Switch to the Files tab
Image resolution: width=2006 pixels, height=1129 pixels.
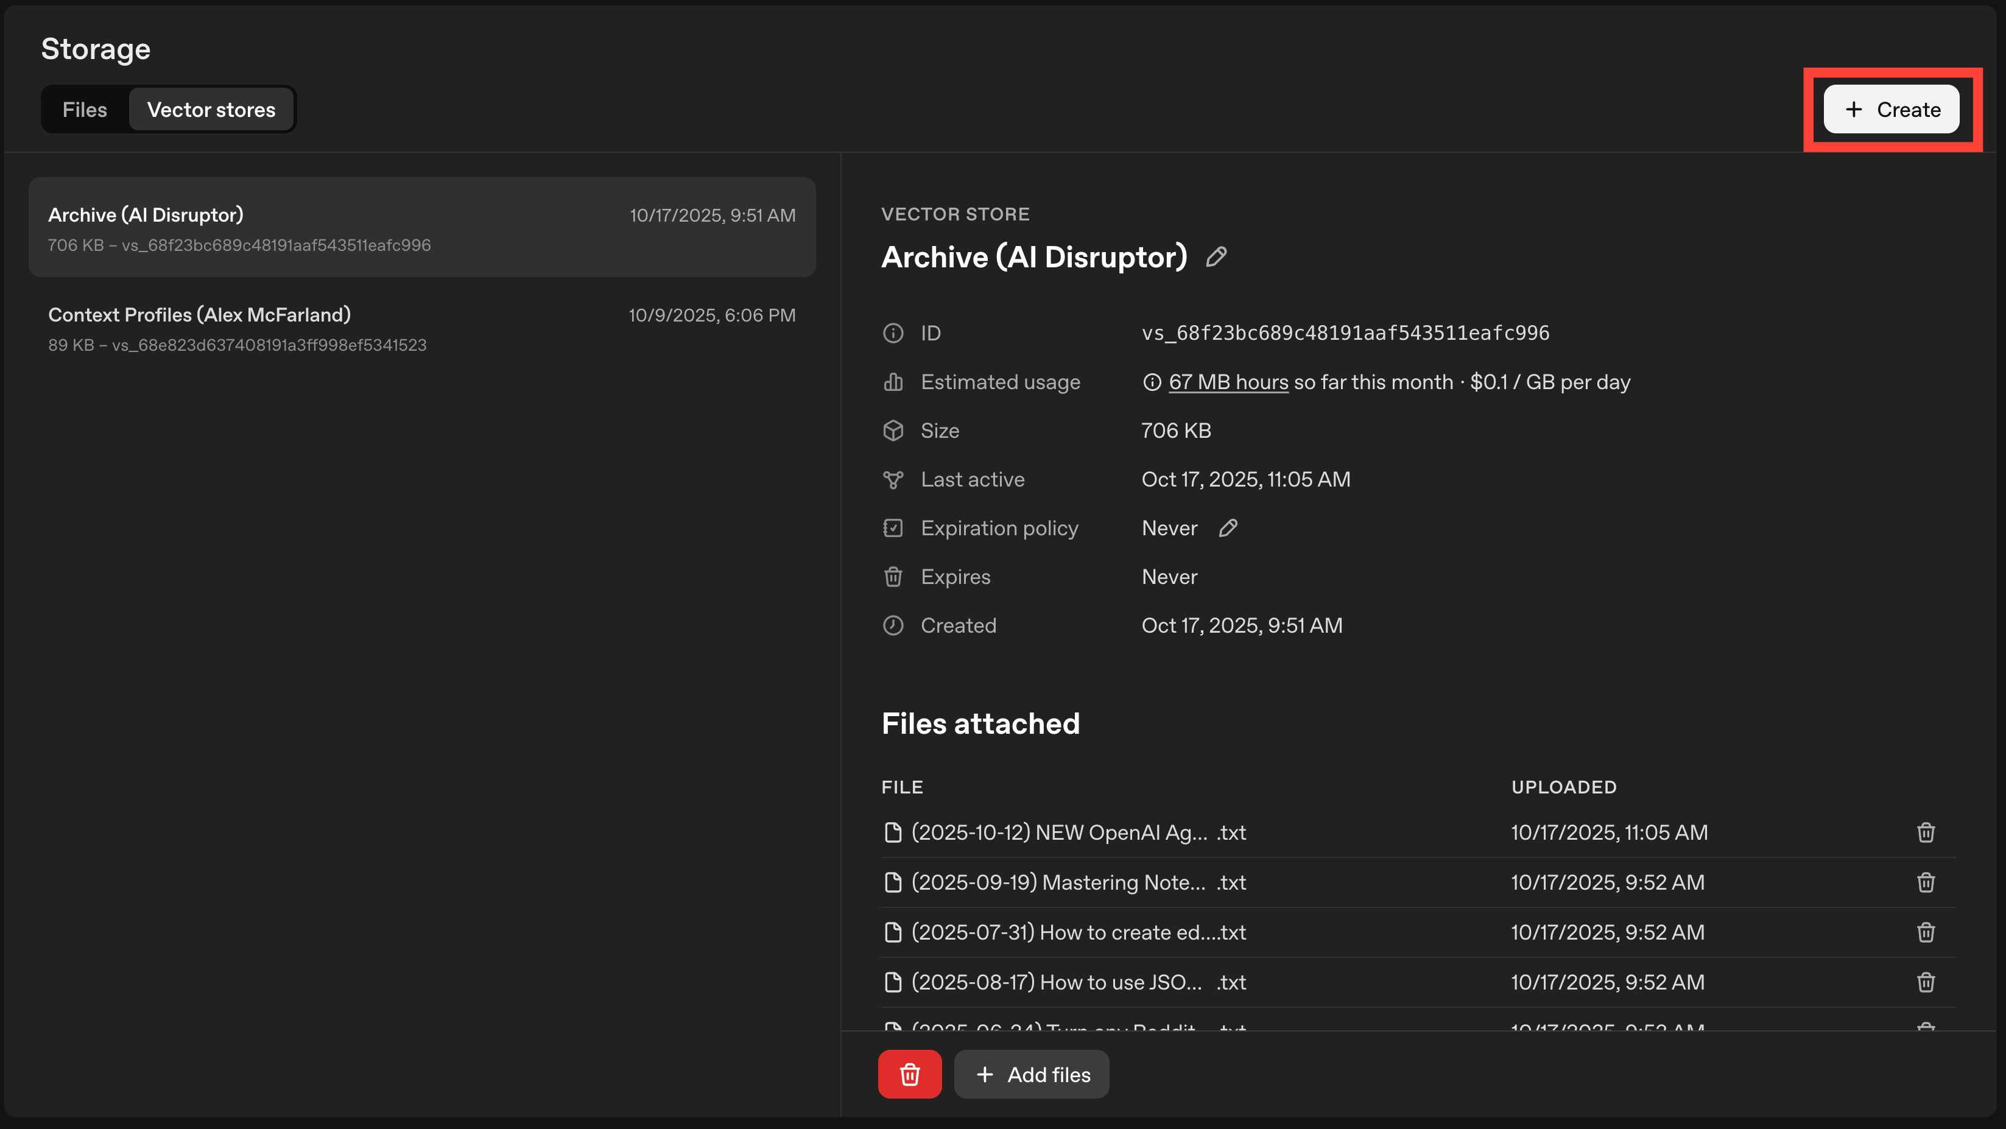click(x=84, y=110)
